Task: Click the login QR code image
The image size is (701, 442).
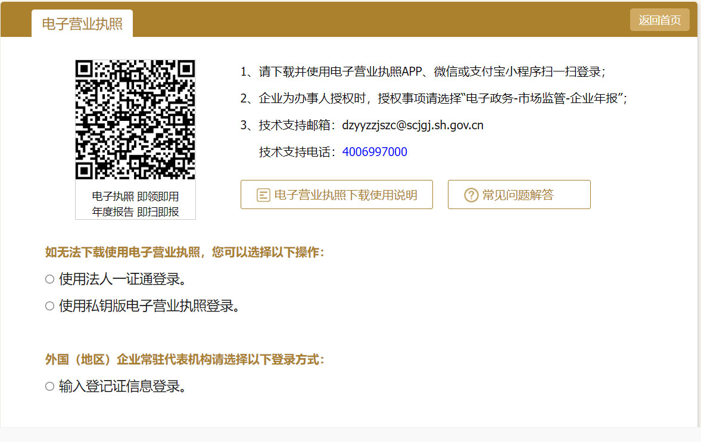Action: (135, 120)
